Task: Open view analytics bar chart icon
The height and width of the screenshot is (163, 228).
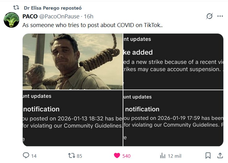Action: [162, 156]
